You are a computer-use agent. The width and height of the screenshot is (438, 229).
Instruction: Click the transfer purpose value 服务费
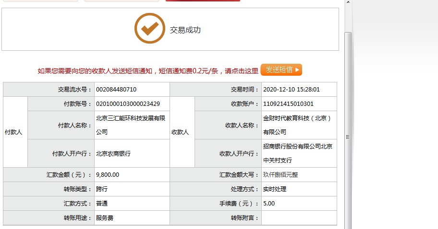pos(105,218)
